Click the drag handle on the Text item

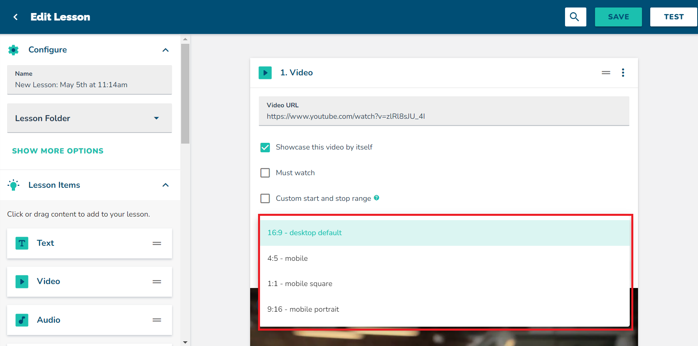click(x=157, y=243)
